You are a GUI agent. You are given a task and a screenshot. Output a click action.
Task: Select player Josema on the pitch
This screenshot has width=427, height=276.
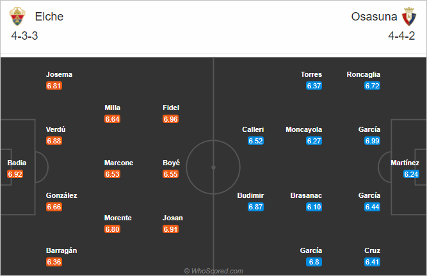click(x=59, y=74)
